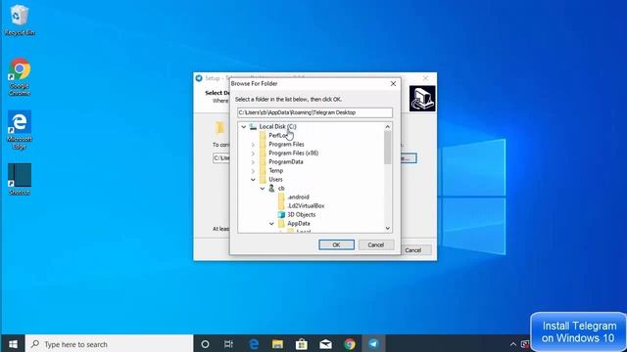This screenshot has height=352, width=627.
Task: Collapse the Users folder
Action: (253, 179)
